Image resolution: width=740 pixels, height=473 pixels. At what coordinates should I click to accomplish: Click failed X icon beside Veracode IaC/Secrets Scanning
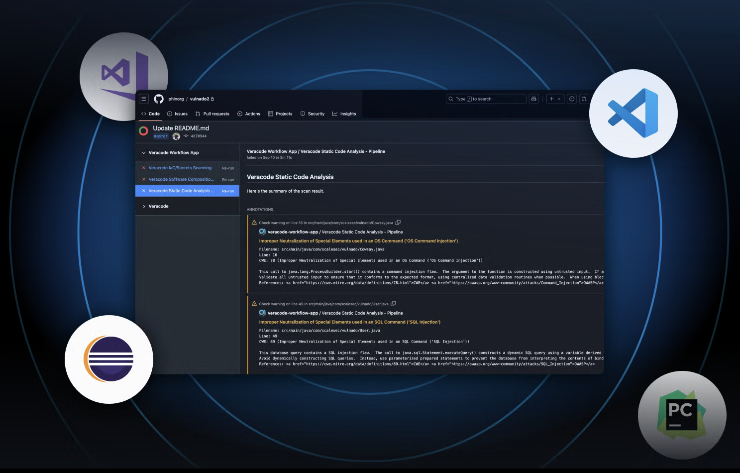144,168
